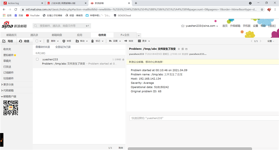Click the 举报 report shield icon
Viewport: 279px width, 150px height.
tap(64, 41)
